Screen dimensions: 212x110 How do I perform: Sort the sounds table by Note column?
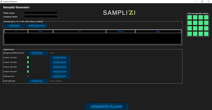(40, 32)
